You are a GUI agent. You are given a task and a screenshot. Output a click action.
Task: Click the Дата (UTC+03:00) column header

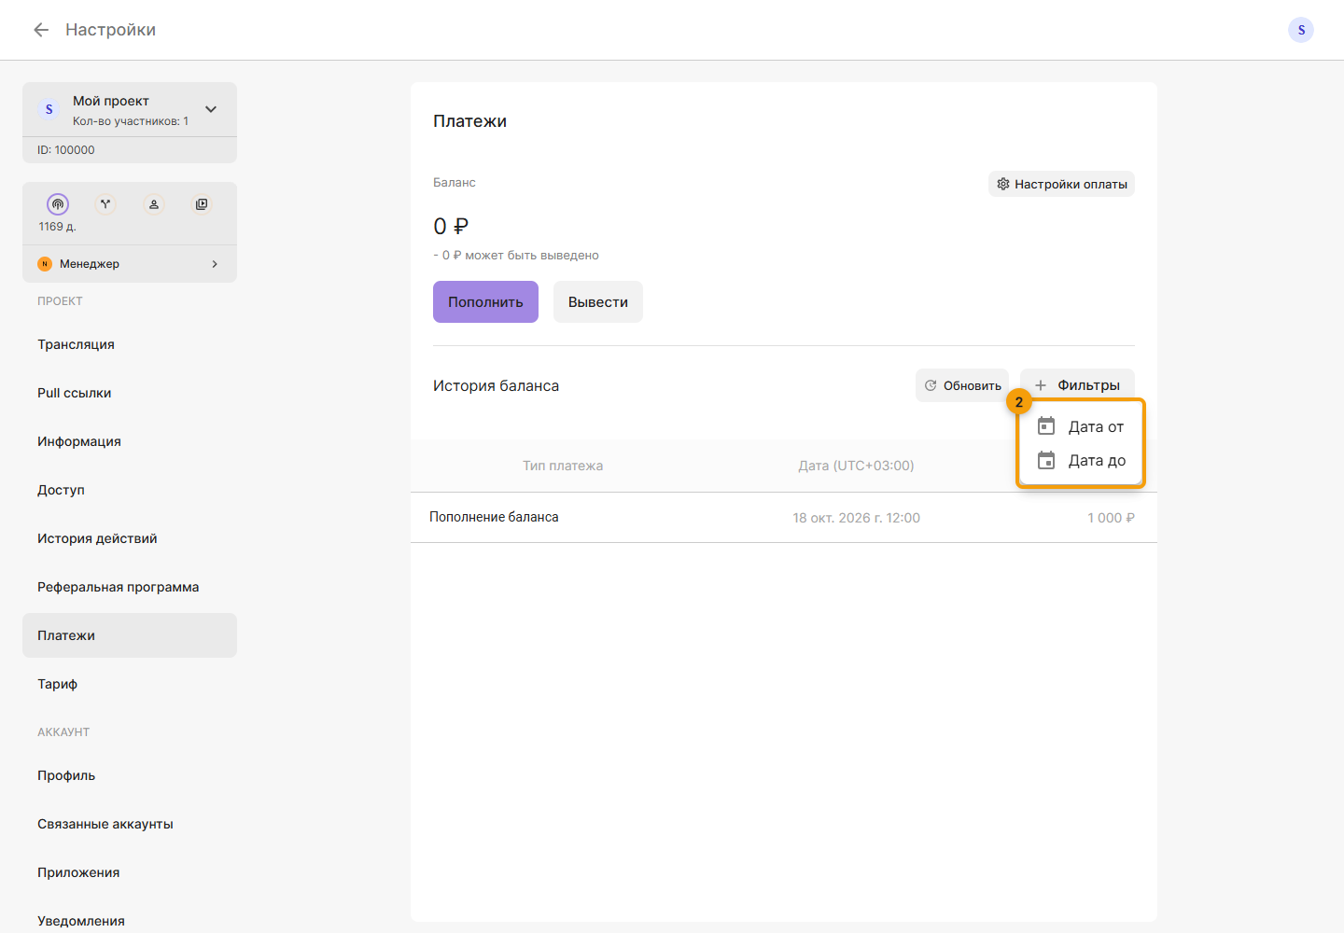[x=856, y=466]
